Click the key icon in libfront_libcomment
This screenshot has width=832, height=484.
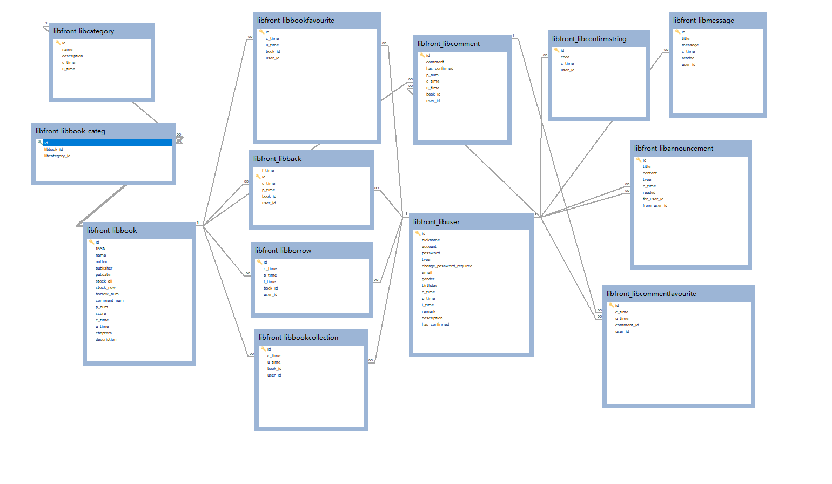pos(422,55)
